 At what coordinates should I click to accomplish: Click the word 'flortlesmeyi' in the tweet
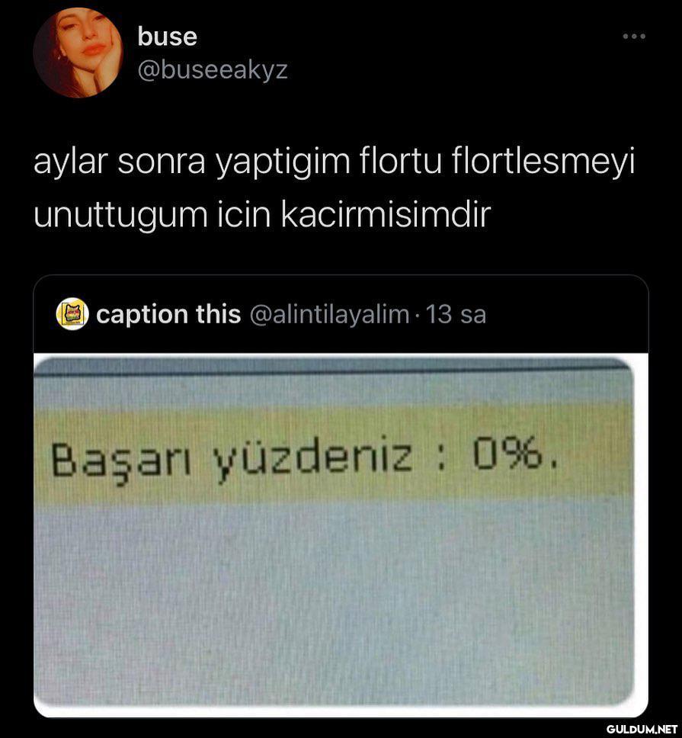pos(543,162)
